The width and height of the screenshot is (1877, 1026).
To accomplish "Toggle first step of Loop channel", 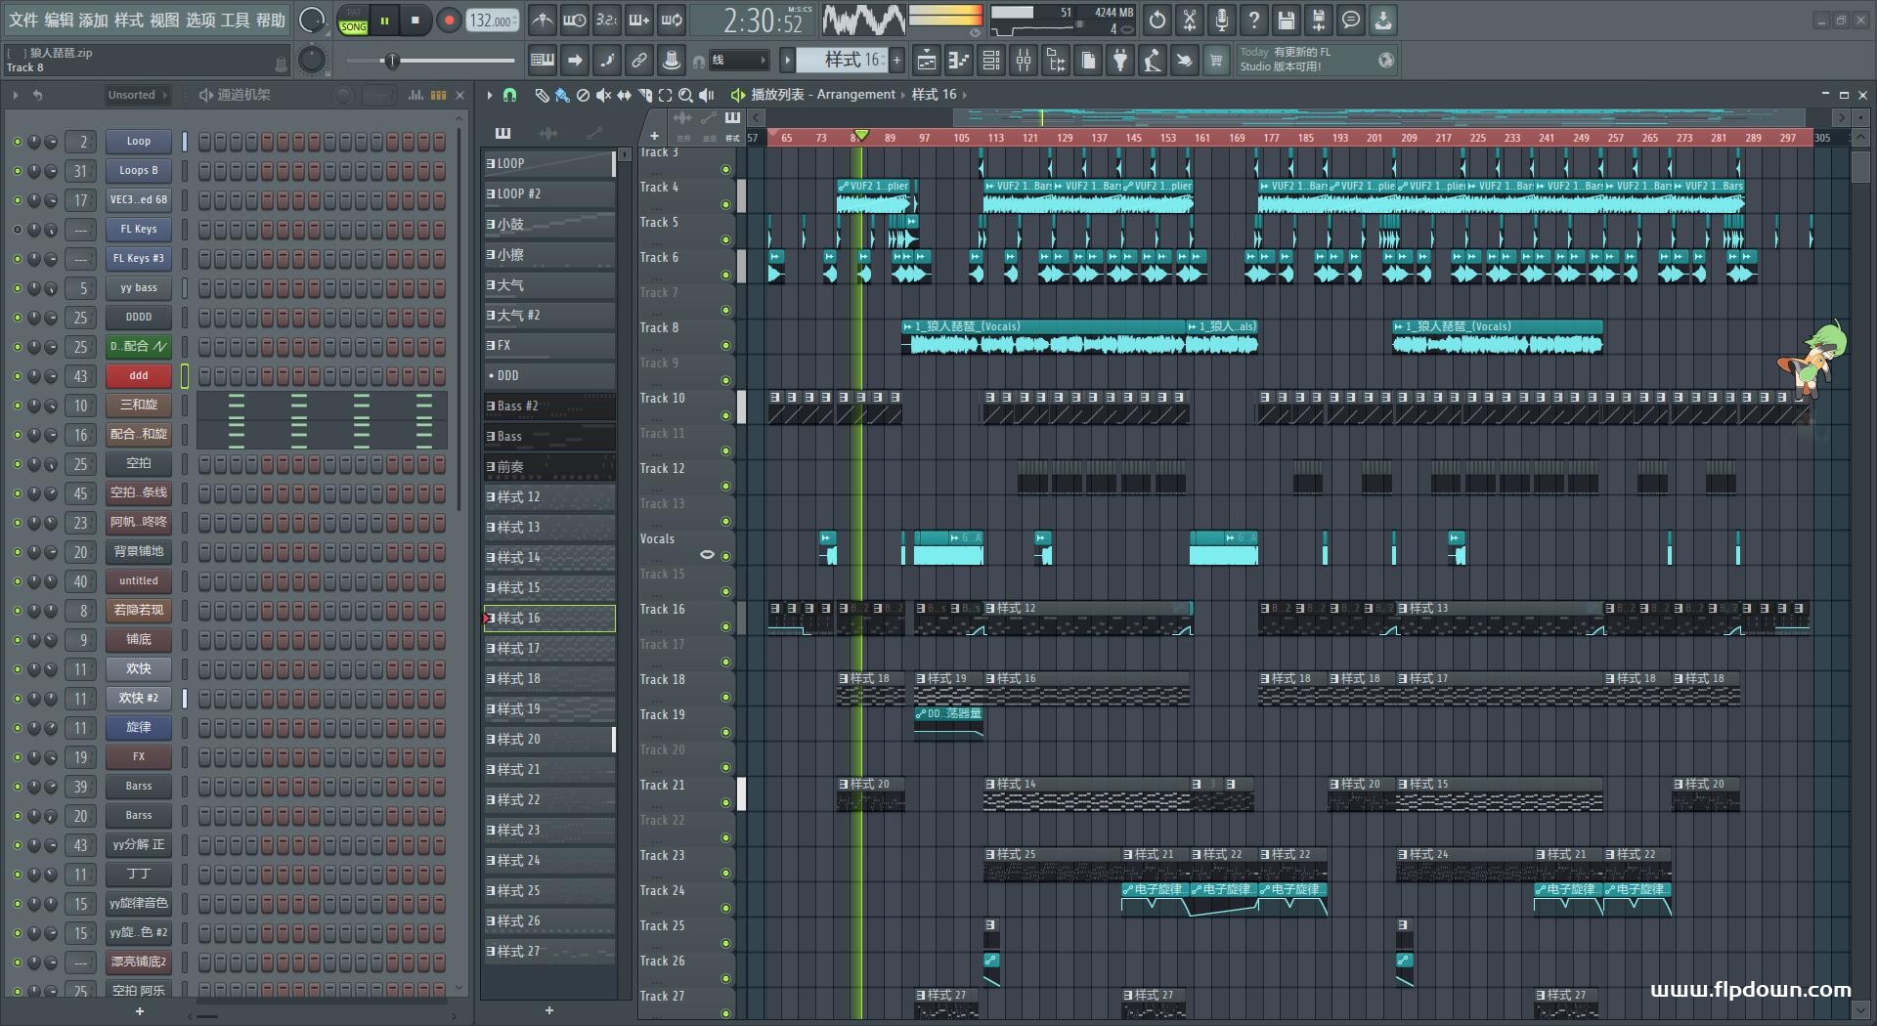I will [x=204, y=142].
